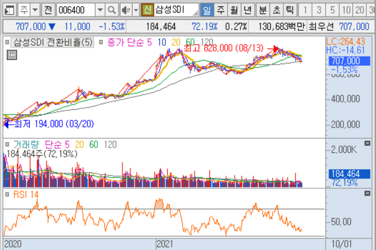Click the 최고 828,000 high price label
This screenshot has width=376, height=250.
point(224,48)
